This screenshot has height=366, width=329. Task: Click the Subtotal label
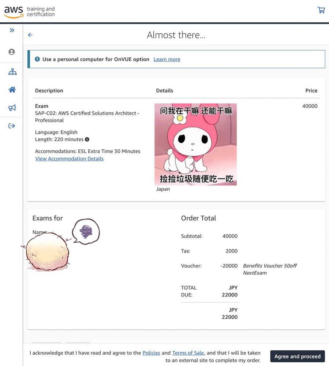192,236
